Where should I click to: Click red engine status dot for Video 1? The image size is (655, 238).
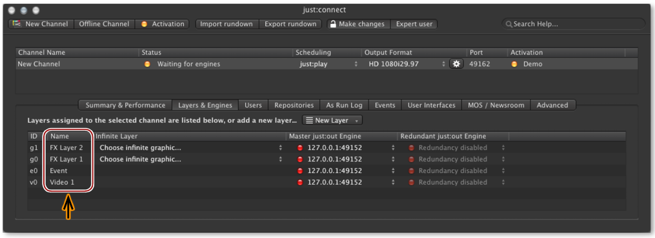(299, 182)
